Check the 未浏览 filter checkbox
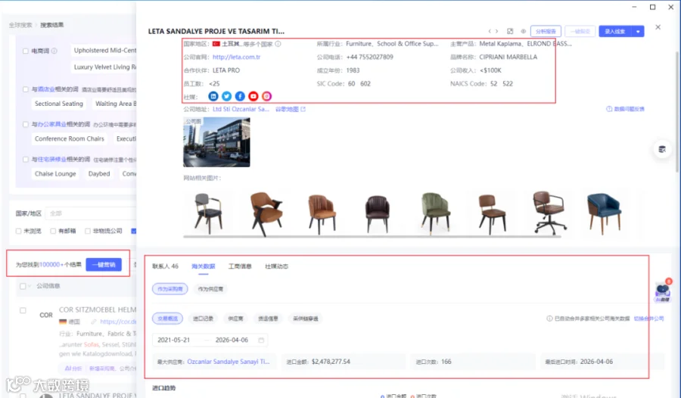Viewport: 681px width, 398px height. [19, 231]
